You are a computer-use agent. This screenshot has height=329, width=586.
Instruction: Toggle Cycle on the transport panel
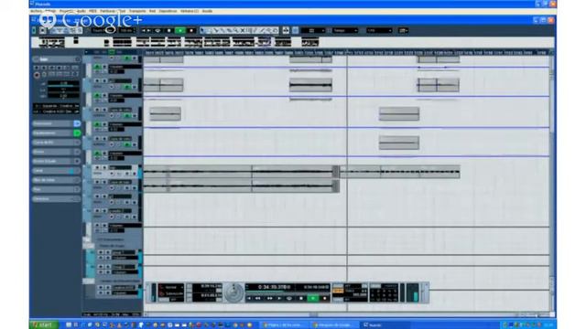289,298
